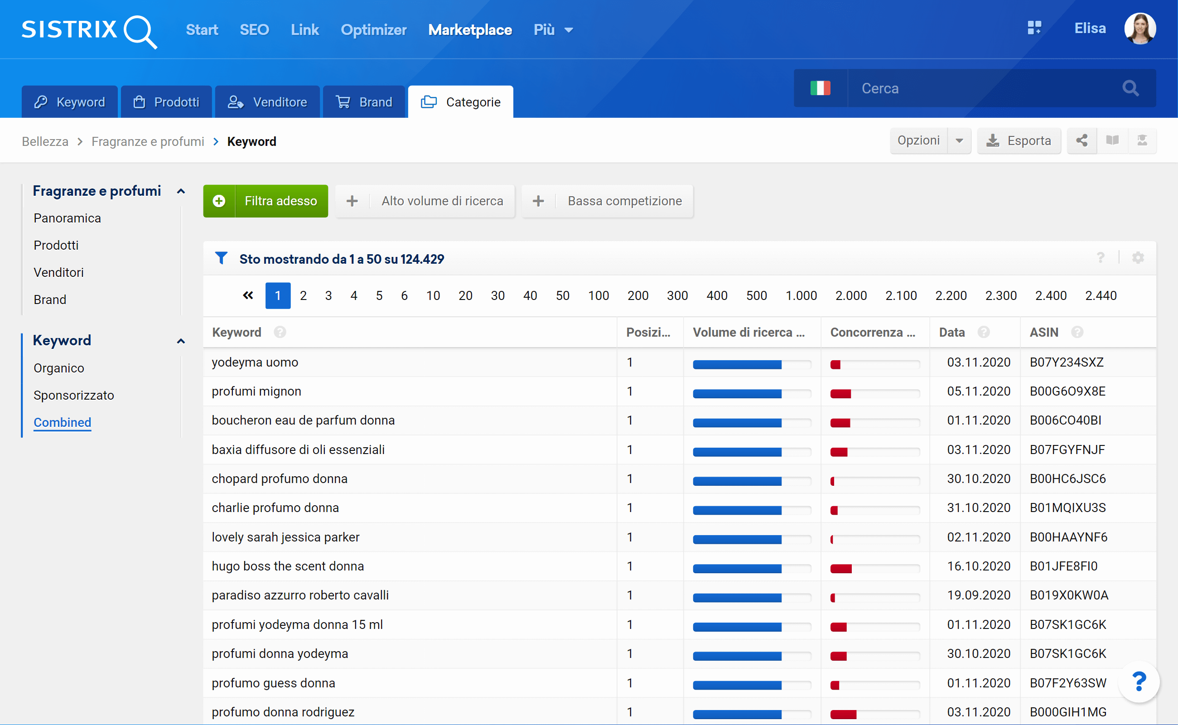Click the blue funnel filter icon
The image size is (1178, 725).
click(x=221, y=258)
